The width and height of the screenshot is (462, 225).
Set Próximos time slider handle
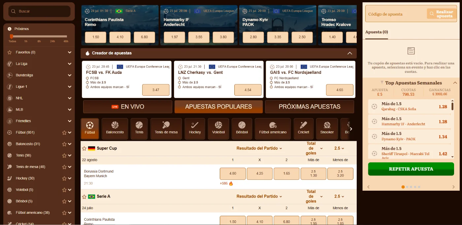12,36
